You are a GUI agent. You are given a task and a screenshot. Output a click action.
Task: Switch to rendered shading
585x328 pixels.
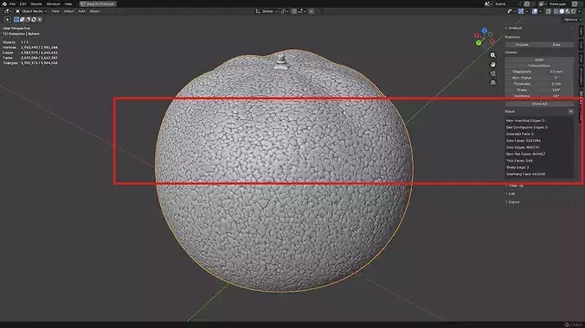tap(574, 11)
